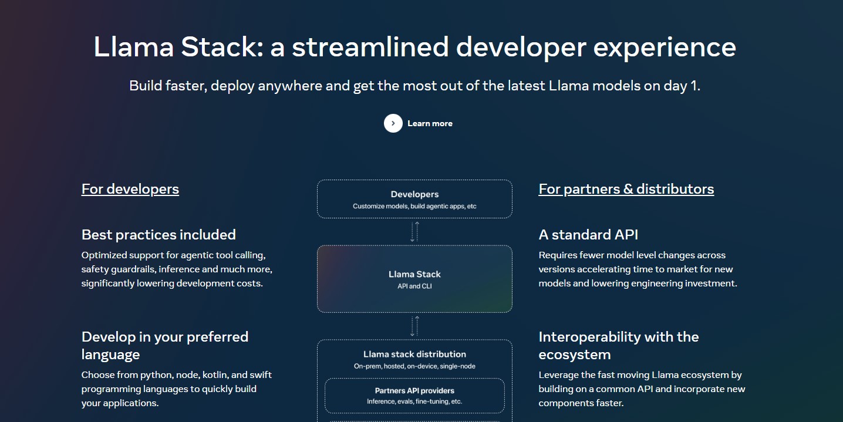Click the main 'Llama Stack: a streamlined developer experience' title

click(415, 47)
